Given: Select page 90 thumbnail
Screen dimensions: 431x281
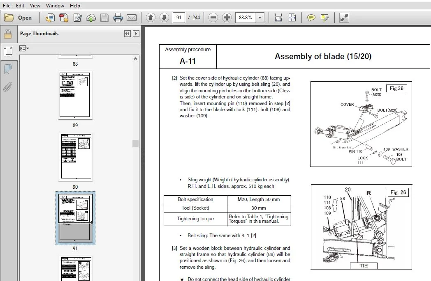Looking at the screenshot, I should click(x=75, y=157).
